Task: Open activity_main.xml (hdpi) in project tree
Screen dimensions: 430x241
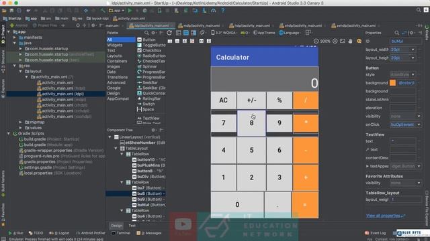Action: (61, 88)
